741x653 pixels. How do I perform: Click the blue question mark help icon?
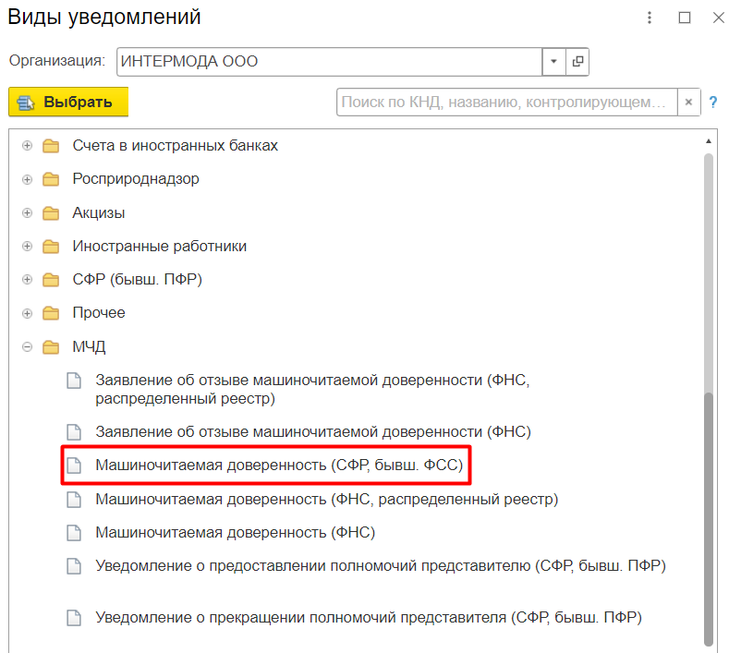pyautogui.click(x=713, y=102)
